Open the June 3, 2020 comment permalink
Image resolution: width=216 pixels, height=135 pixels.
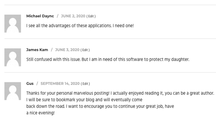tap(67, 50)
